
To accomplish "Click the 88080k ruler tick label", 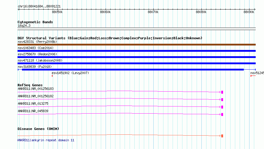I will click(x=201, y=12).
